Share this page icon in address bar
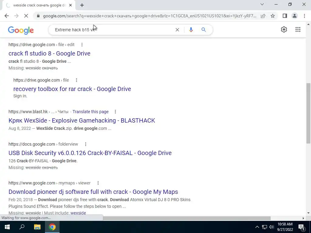Viewport: 311px width, 233px height. click(x=263, y=16)
